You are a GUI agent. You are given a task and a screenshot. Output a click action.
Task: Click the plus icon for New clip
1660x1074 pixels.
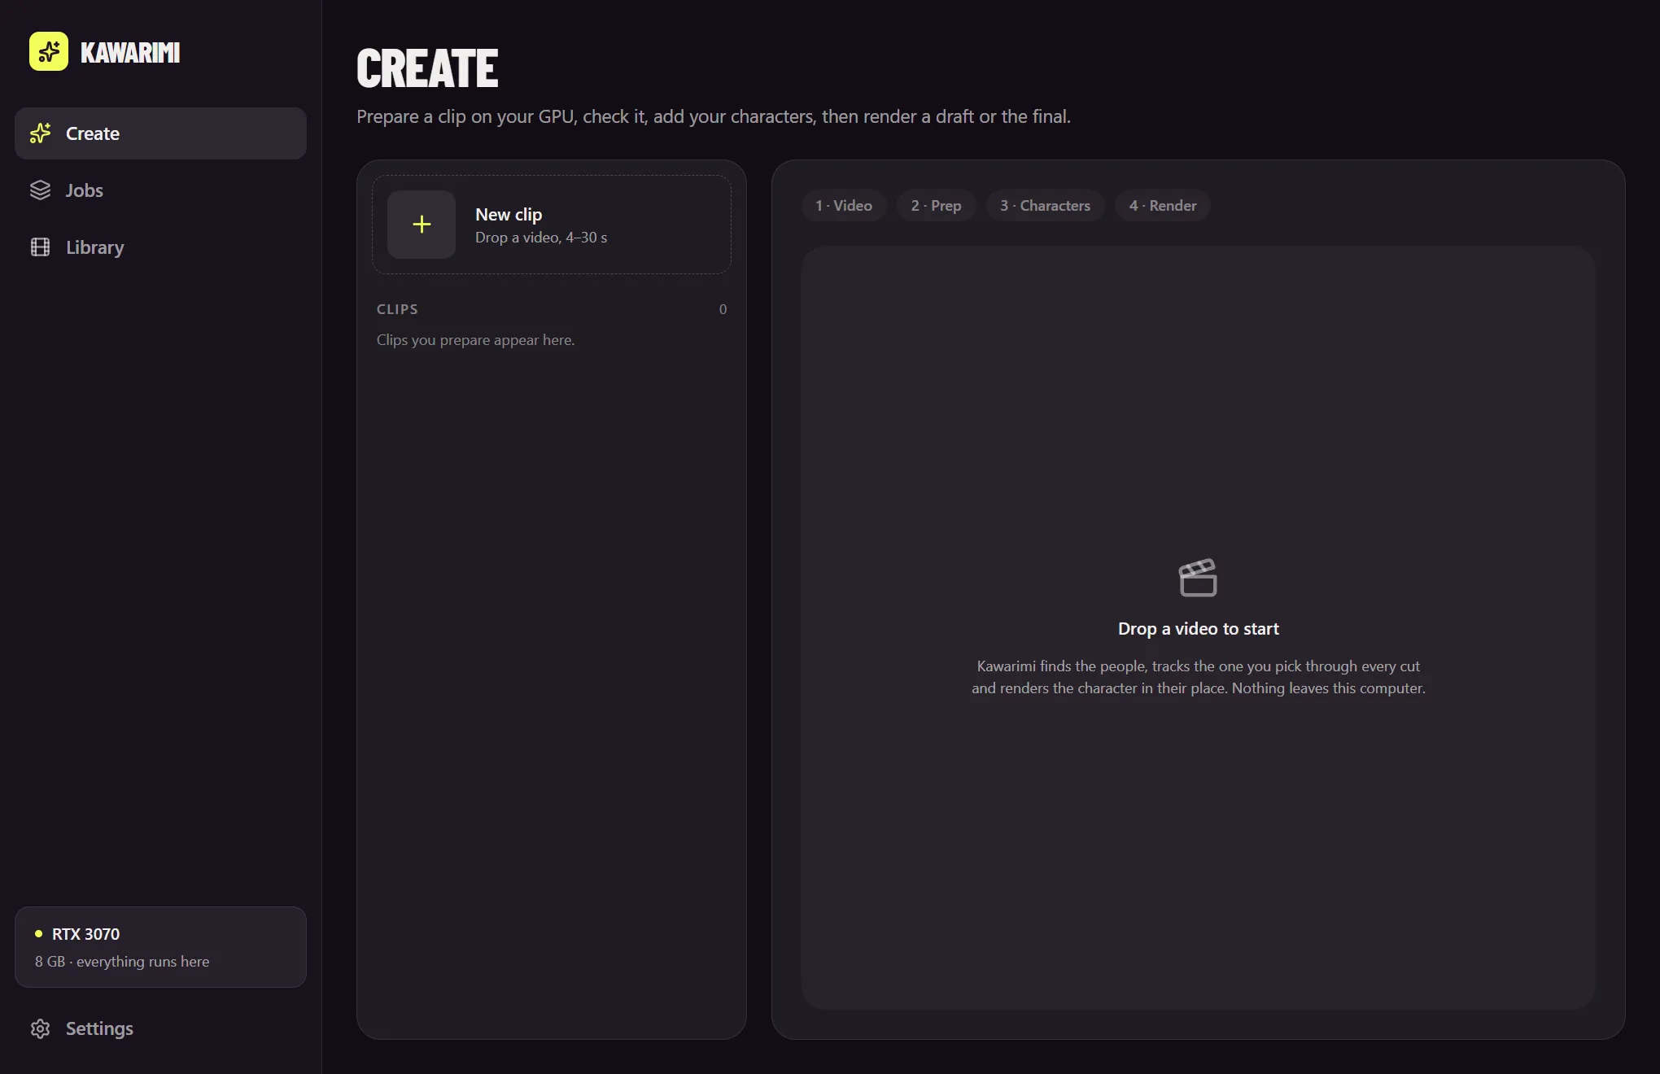[422, 225]
